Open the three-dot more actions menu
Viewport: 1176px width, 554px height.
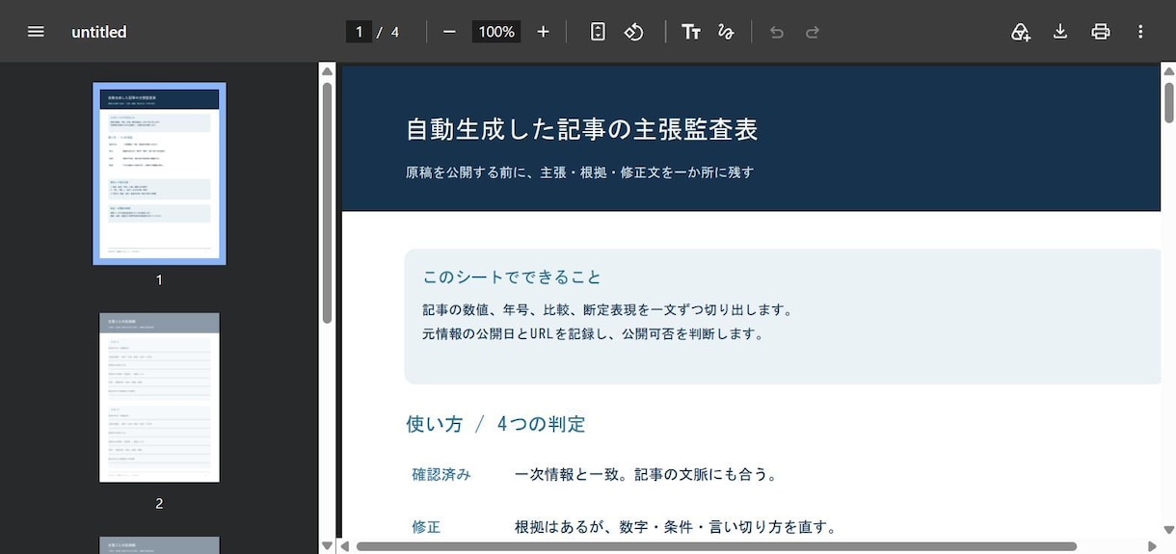1140,32
